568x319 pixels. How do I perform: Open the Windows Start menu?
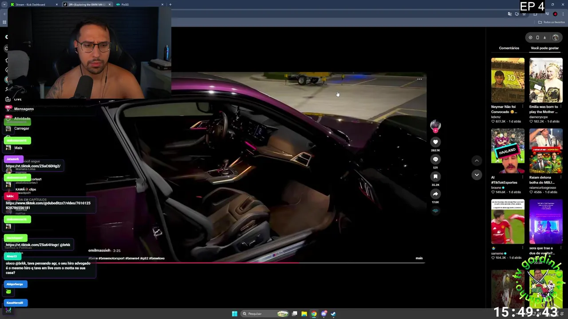(x=234, y=314)
